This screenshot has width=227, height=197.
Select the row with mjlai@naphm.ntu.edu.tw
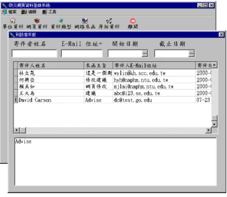113,87
